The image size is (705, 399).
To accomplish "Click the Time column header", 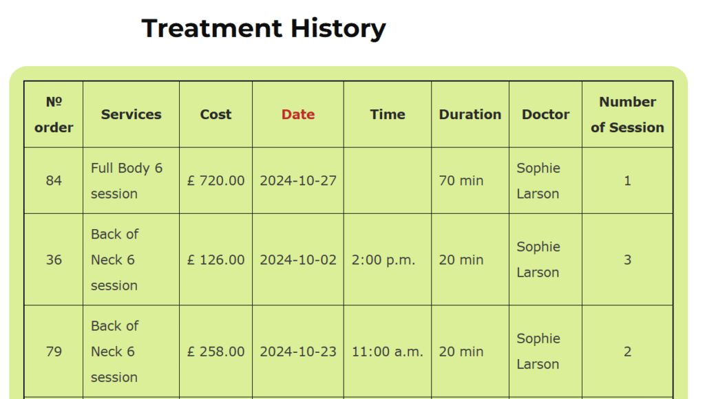I will [x=388, y=115].
